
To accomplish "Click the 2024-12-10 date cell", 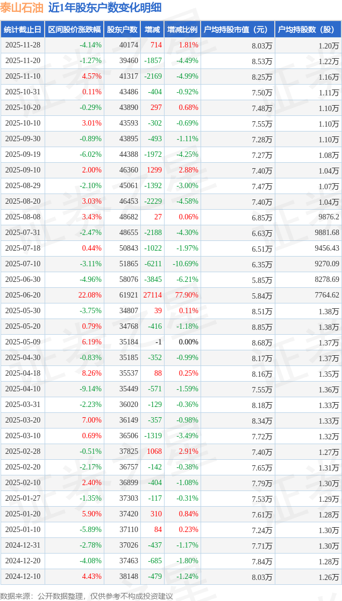I will [23, 577].
